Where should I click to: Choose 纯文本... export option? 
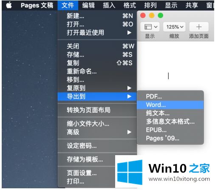click(170, 113)
